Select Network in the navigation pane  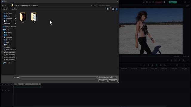[7, 63]
